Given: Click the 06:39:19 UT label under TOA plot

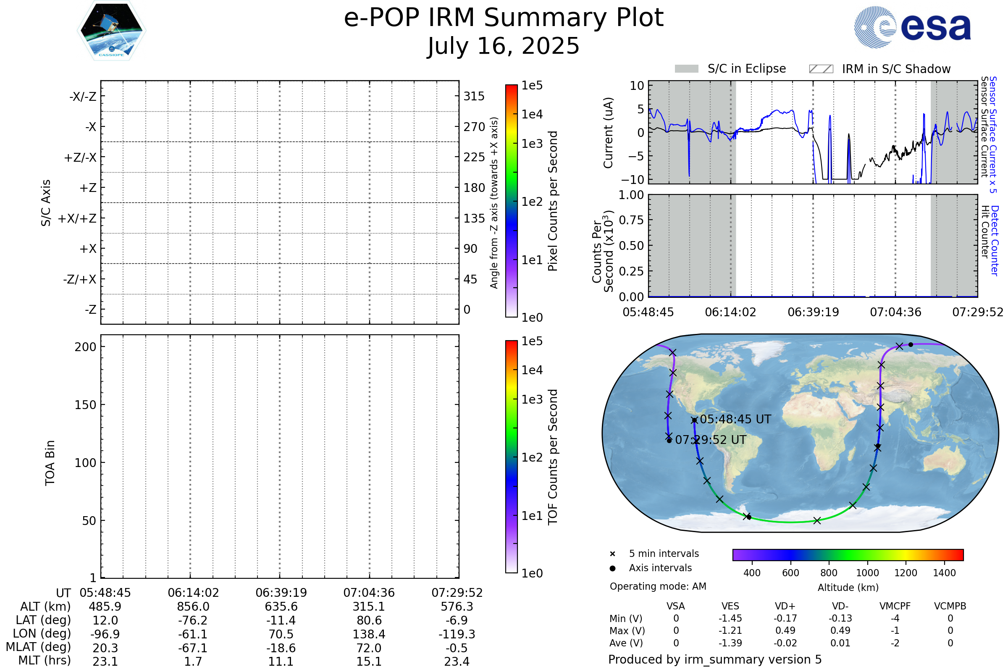Looking at the screenshot, I should (x=281, y=593).
